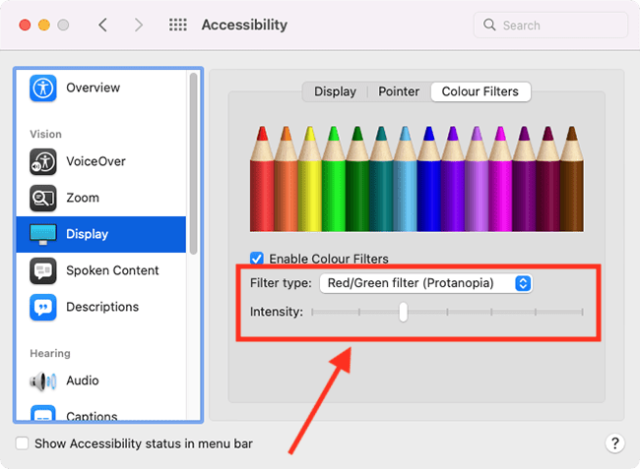Click the VoiceOver icon in sidebar
This screenshot has width=640, height=469.
[43, 161]
